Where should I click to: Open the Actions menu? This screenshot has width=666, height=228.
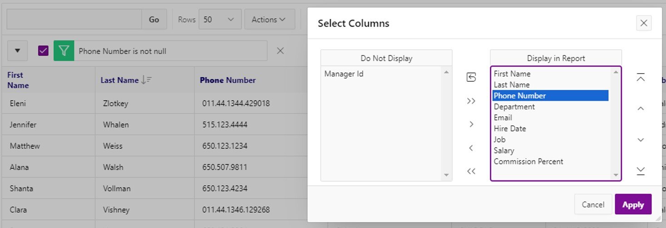click(x=269, y=20)
